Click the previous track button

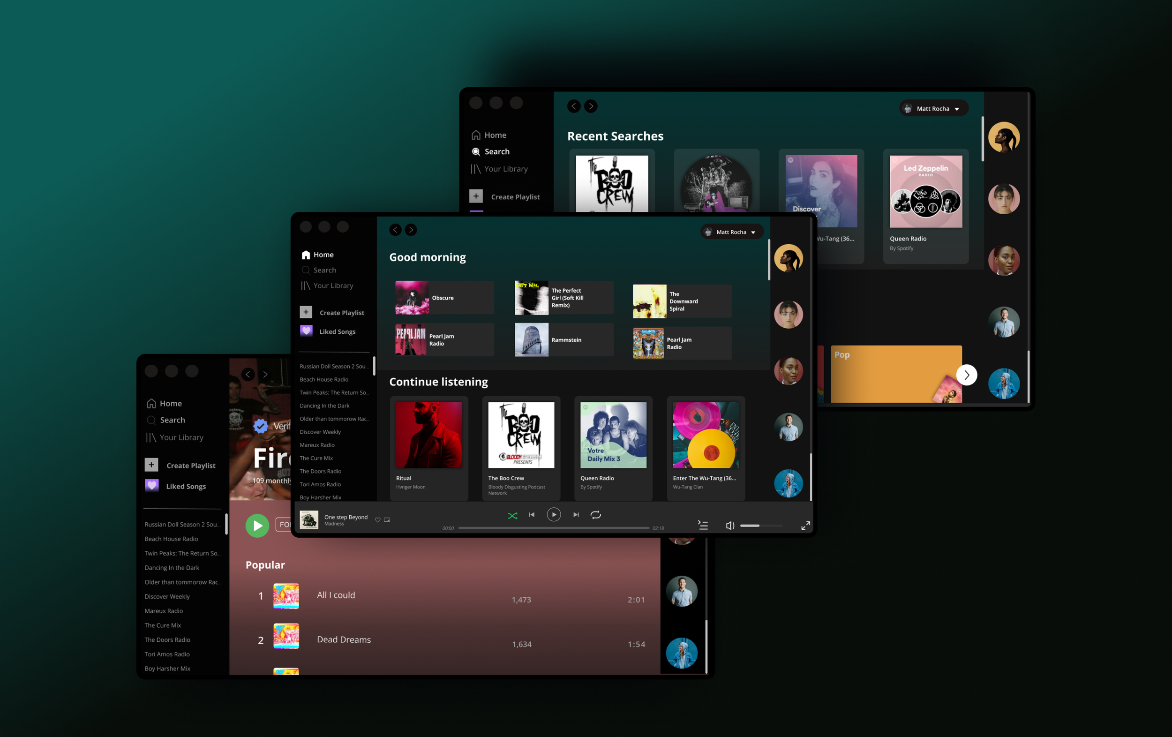click(532, 514)
